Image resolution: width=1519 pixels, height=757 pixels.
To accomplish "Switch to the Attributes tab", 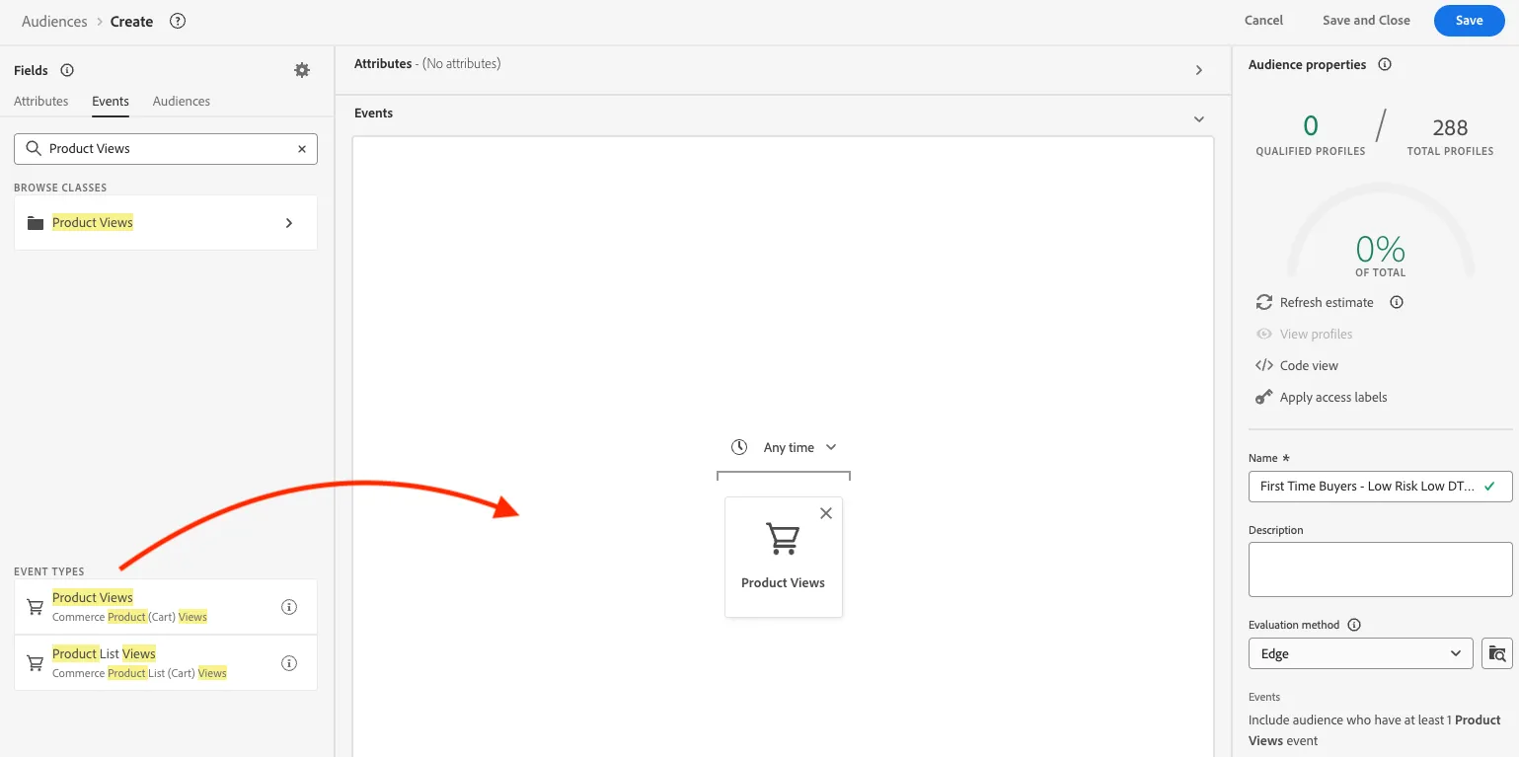I will point(41,101).
